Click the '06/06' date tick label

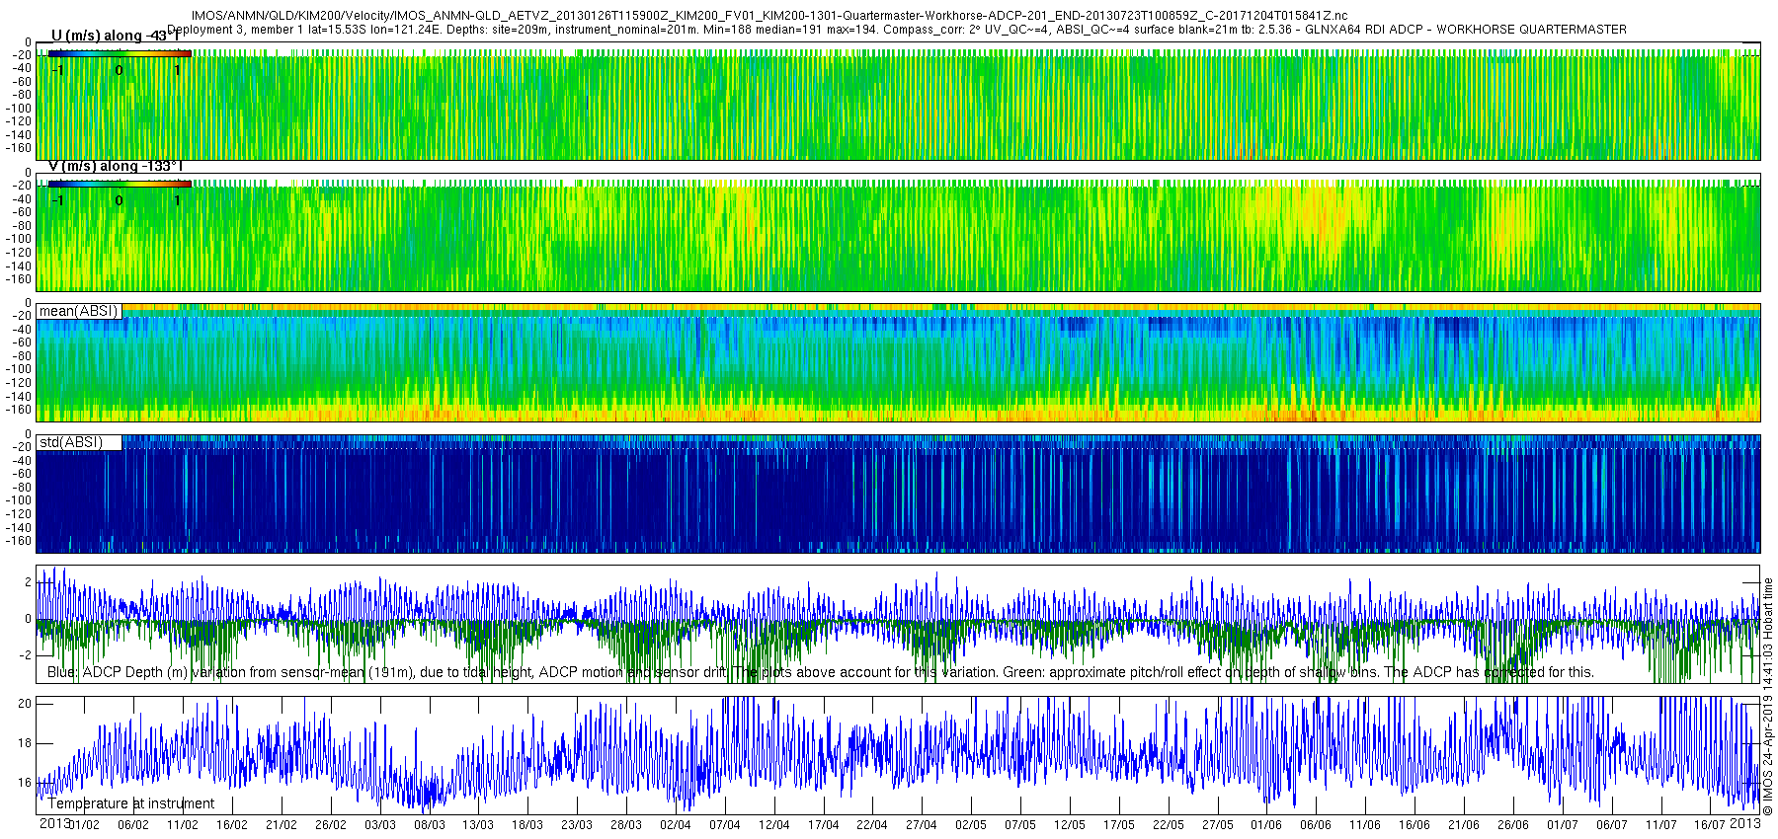click(x=1316, y=825)
